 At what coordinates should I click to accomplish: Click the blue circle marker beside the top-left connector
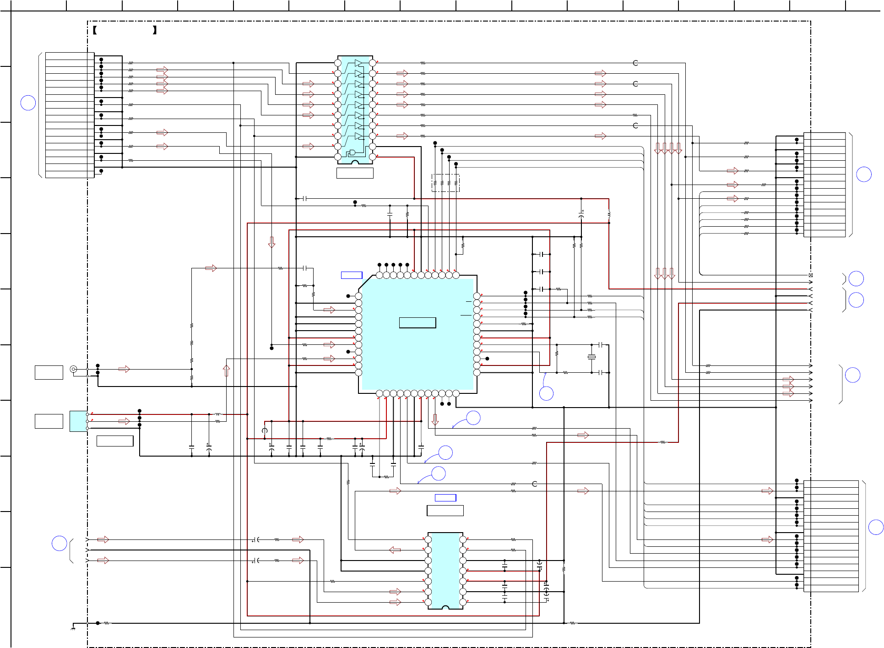[x=28, y=103]
